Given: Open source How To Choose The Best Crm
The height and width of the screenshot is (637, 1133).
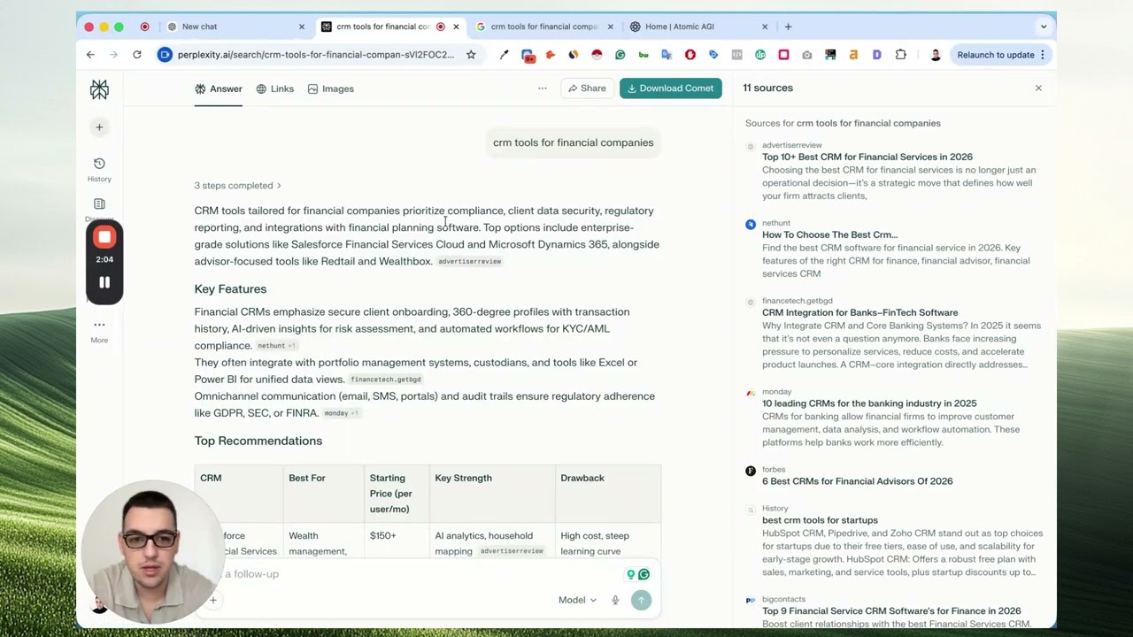Looking at the screenshot, I should (829, 234).
